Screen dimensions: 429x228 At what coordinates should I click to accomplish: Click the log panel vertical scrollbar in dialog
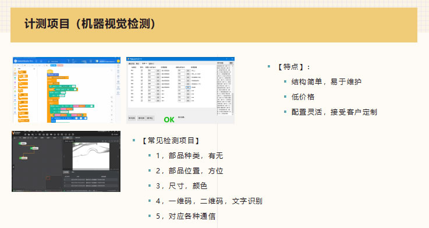233,90
